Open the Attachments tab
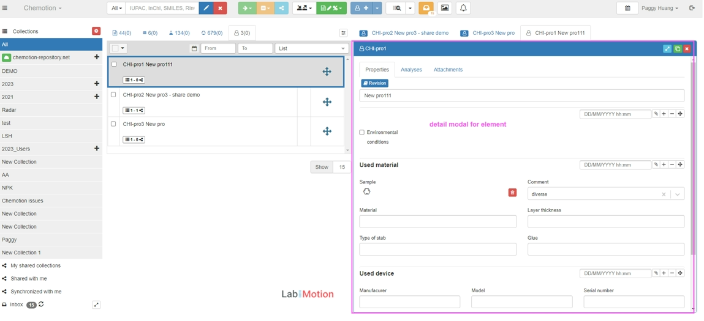 pos(448,70)
